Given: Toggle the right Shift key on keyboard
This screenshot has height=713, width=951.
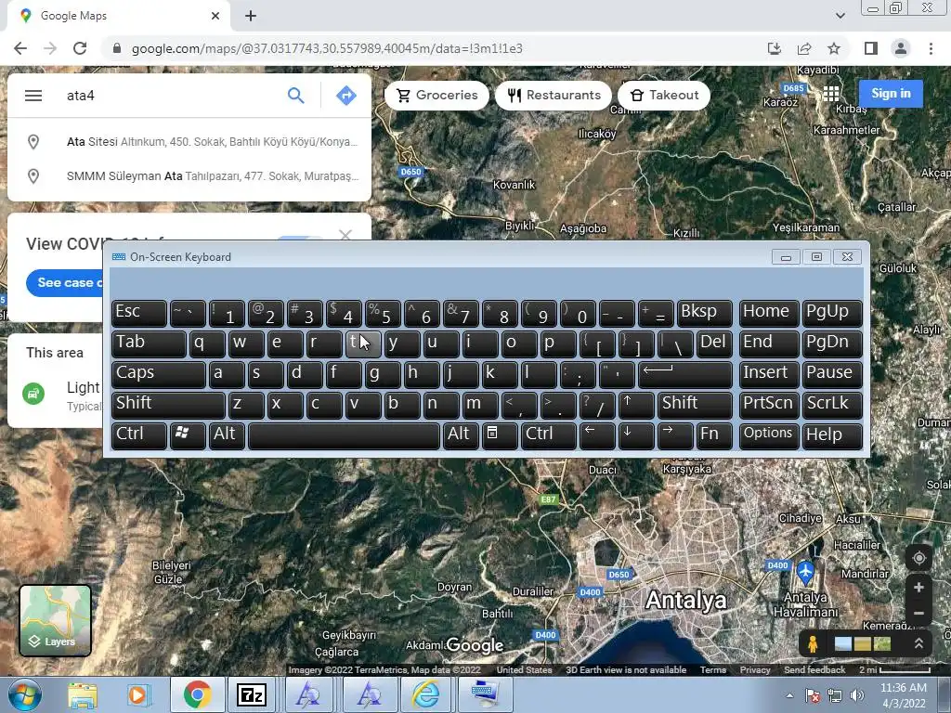Looking at the screenshot, I should pos(695,405).
